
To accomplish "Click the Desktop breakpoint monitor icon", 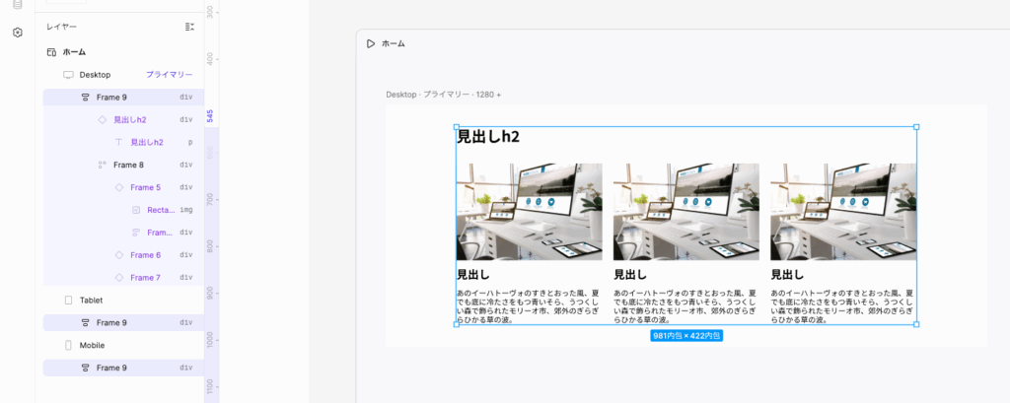I will (x=68, y=75).
